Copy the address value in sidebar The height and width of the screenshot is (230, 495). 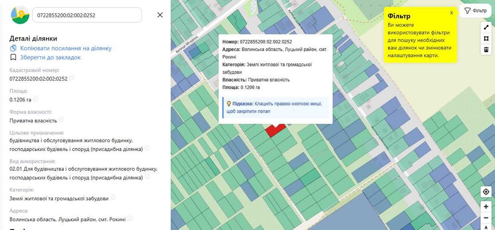[130, 218]
